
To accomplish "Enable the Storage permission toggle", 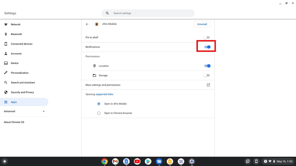I will tap(207, 75).
